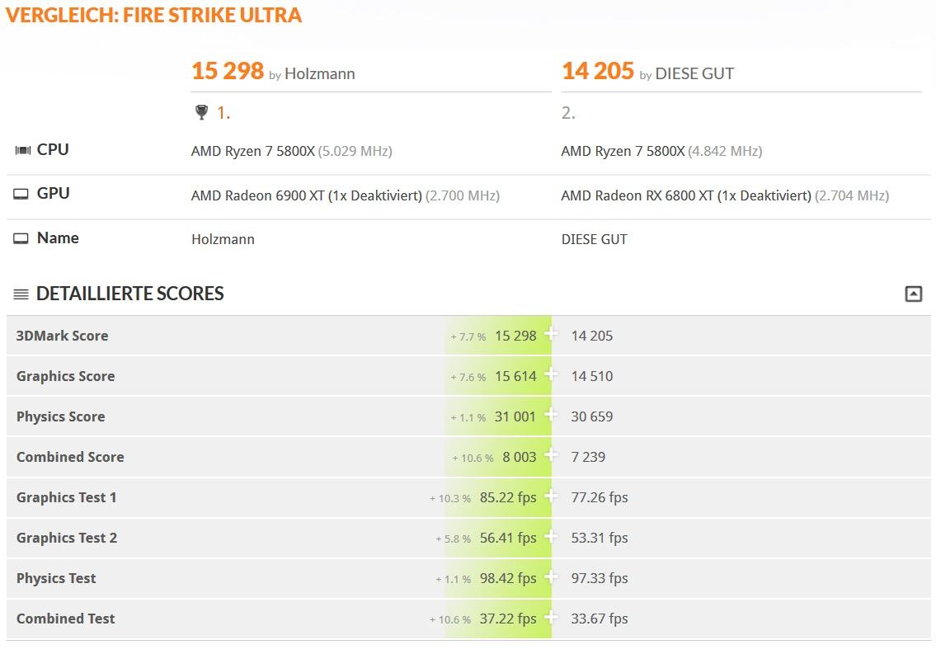Screen dimensions: 936x654
Task: Click the Physics Test row label
Action: [56, 578]
